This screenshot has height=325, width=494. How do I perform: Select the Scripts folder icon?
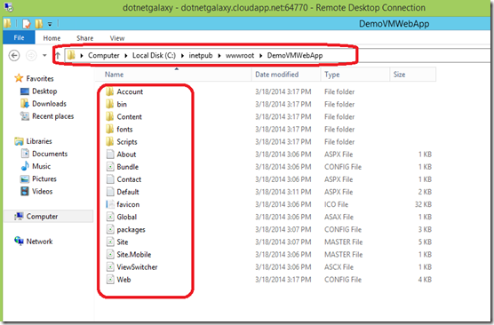(109, 141)
